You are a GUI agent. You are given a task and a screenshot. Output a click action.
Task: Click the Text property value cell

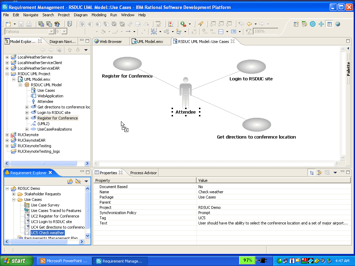(274, 223)
